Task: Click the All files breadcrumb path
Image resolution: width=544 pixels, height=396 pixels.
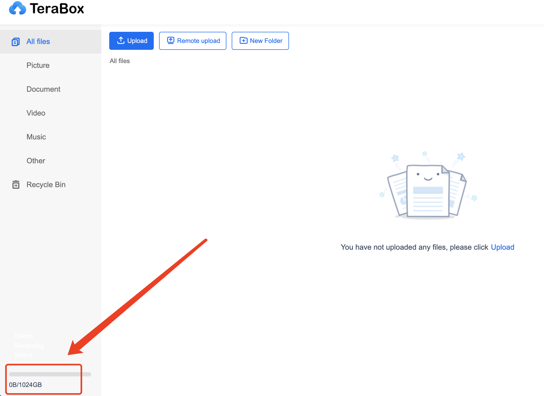Action: point(120,61)
